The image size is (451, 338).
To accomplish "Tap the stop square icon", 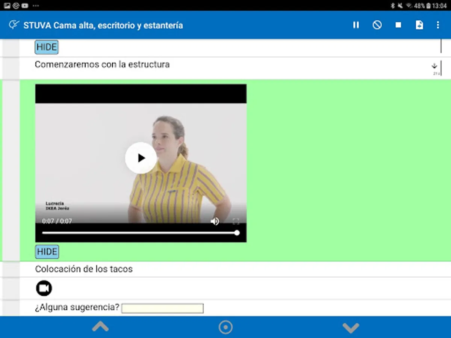I will click(398, 25).
